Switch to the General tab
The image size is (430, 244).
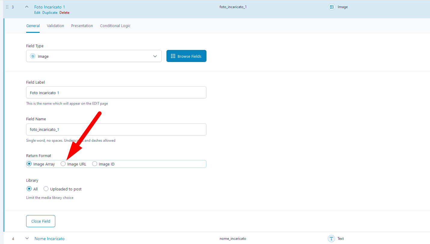click(33, 26)
